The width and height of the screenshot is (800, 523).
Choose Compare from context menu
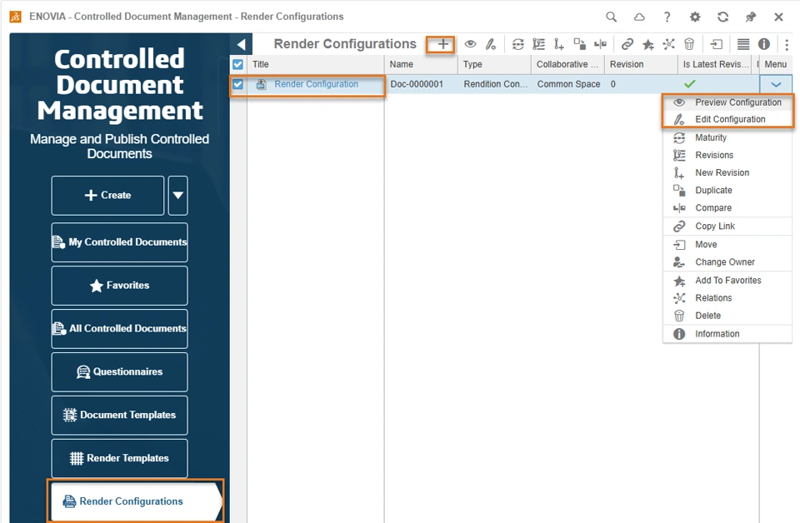pos(727,208)
